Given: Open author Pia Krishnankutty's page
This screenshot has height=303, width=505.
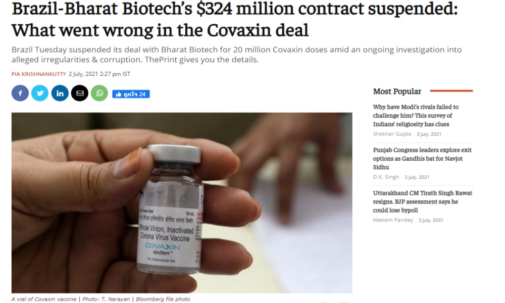Looking at the screenshot, I should click(x=38, y=74).
